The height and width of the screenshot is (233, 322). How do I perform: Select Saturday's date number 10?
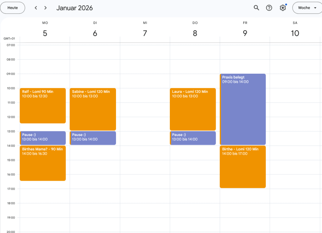pyautogui.click(x=295, y=33)
